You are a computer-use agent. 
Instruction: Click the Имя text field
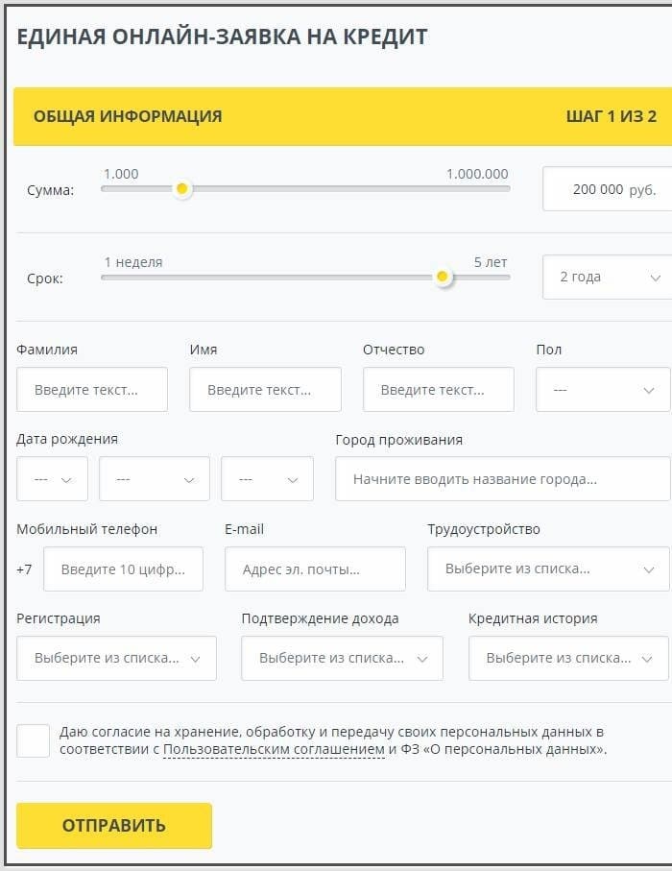(265, 390)
